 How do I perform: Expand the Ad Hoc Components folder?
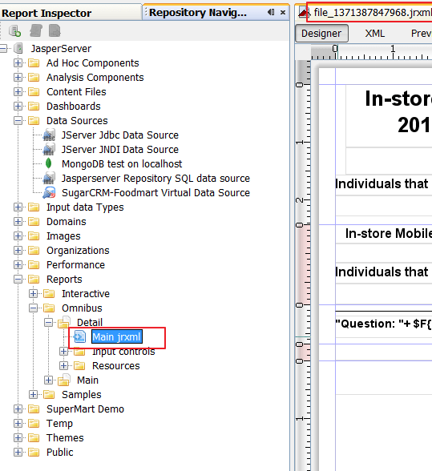[18, 63]
